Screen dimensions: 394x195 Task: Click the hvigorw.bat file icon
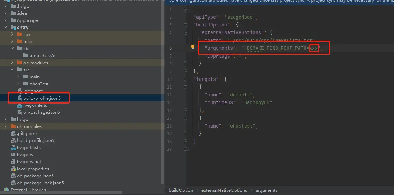(13, 161)
